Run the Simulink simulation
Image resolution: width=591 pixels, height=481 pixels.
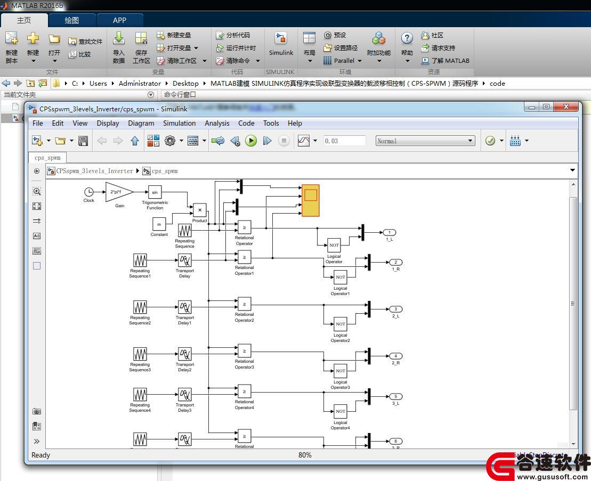tap(251, 141)
